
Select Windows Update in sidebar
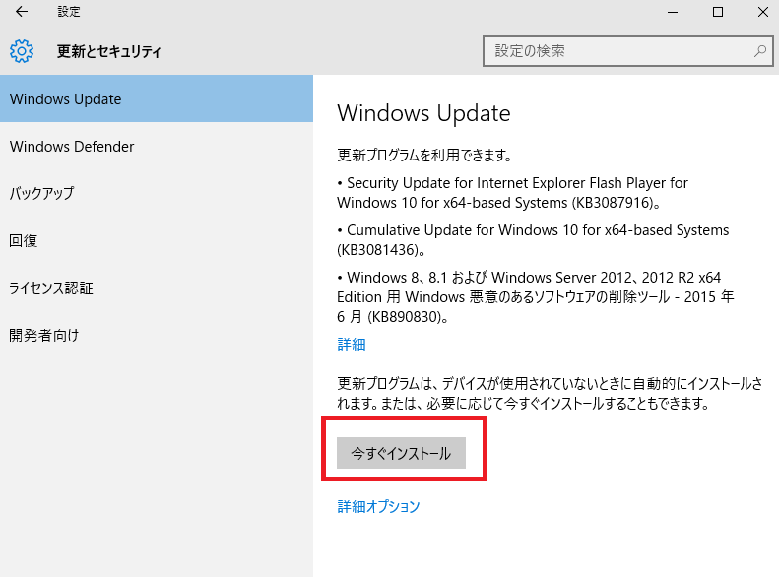click(x=157, y=98)
